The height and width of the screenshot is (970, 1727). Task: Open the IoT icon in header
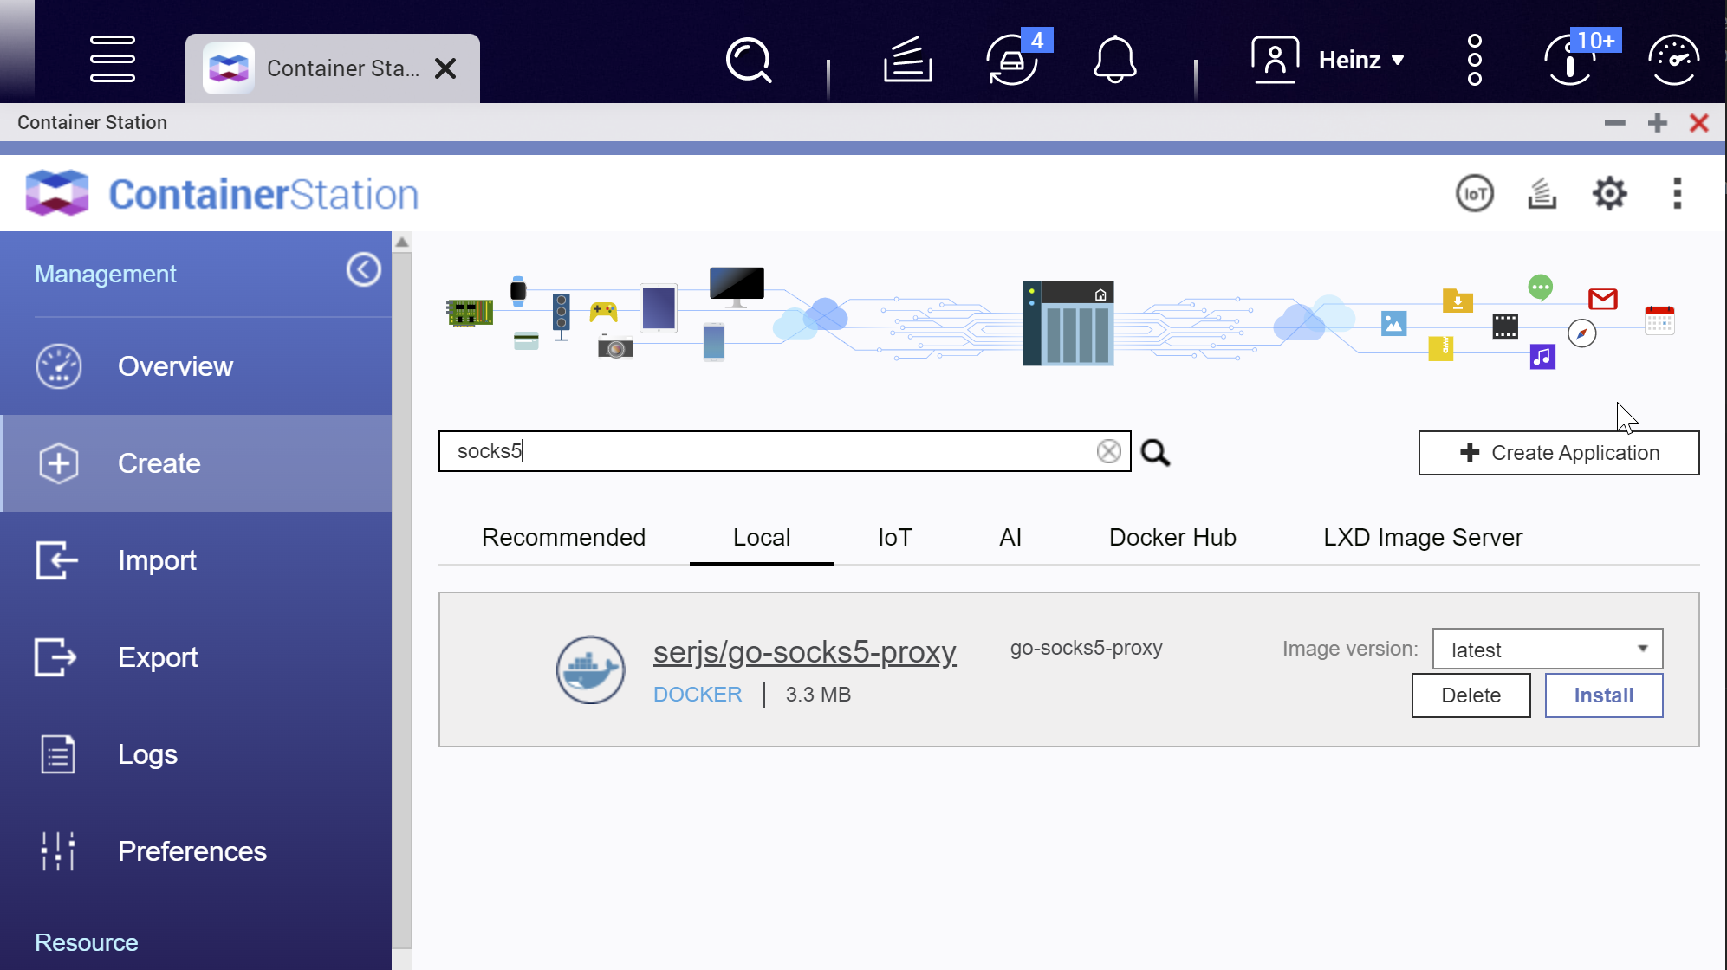tap(1474, 193)
